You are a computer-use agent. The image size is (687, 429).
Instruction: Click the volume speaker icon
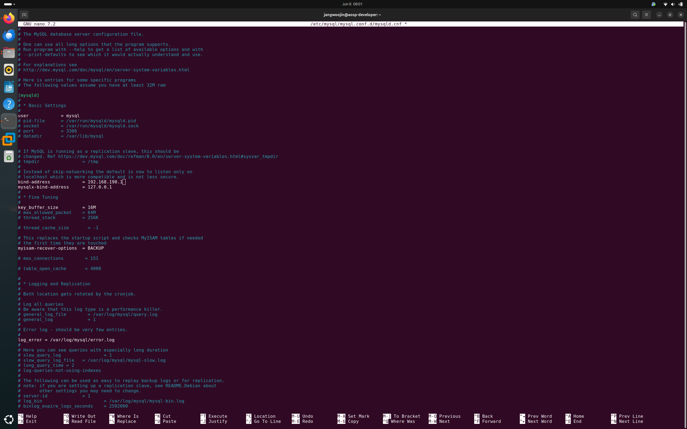673,4
